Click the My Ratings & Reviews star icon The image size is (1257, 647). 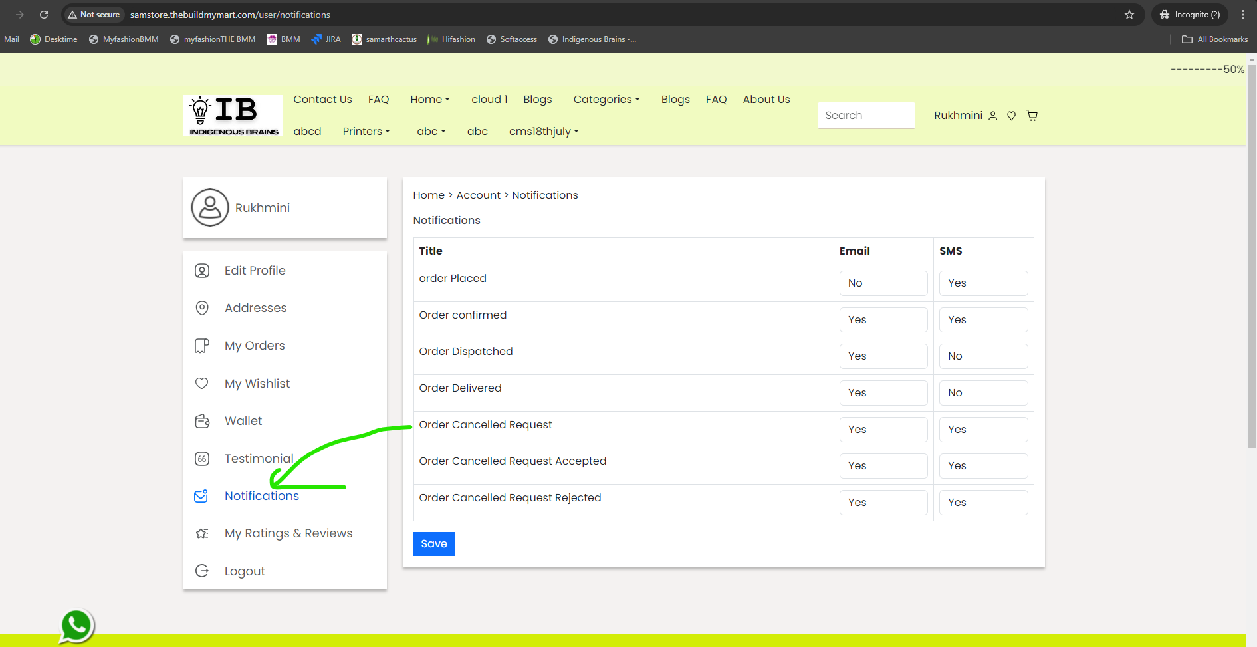[202, 533]
